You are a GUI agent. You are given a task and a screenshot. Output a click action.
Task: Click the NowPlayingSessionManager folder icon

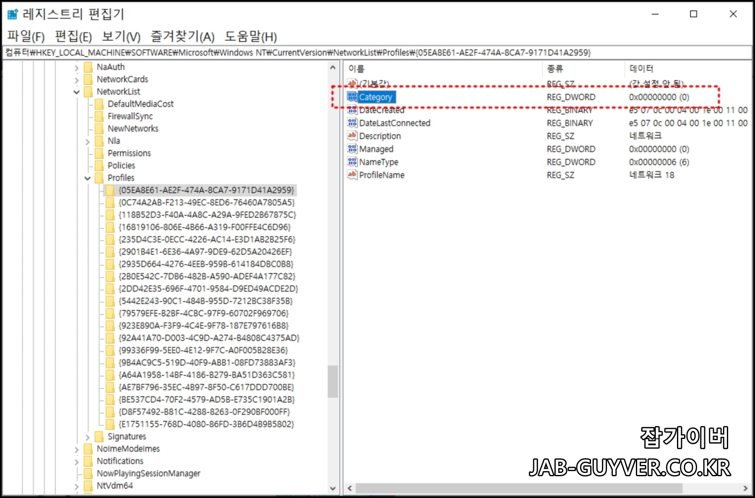coord(88,473)
